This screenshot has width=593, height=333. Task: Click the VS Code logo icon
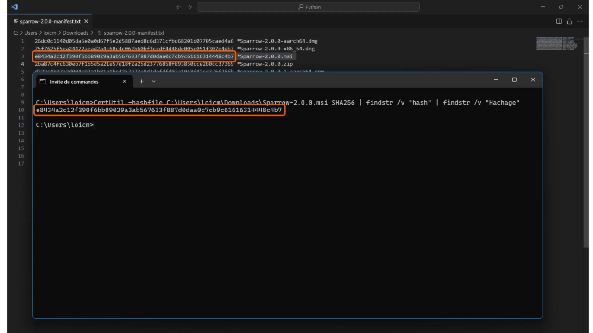click(14, 7)
